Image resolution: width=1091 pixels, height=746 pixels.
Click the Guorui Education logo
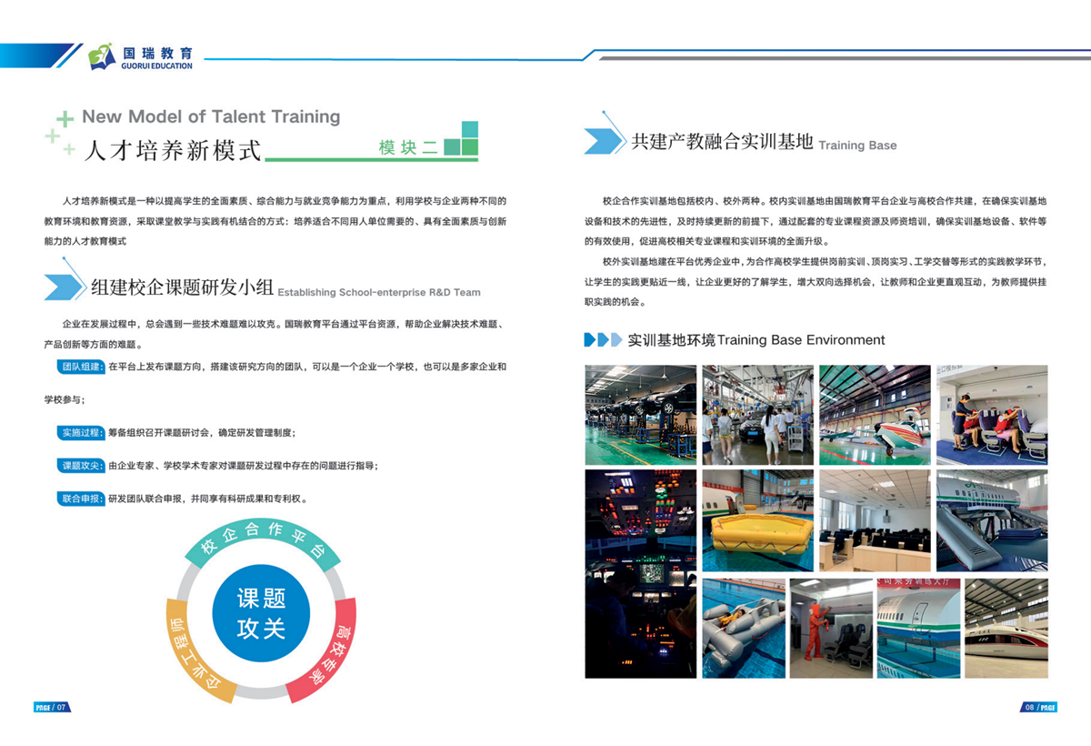[x=141, y=56]
